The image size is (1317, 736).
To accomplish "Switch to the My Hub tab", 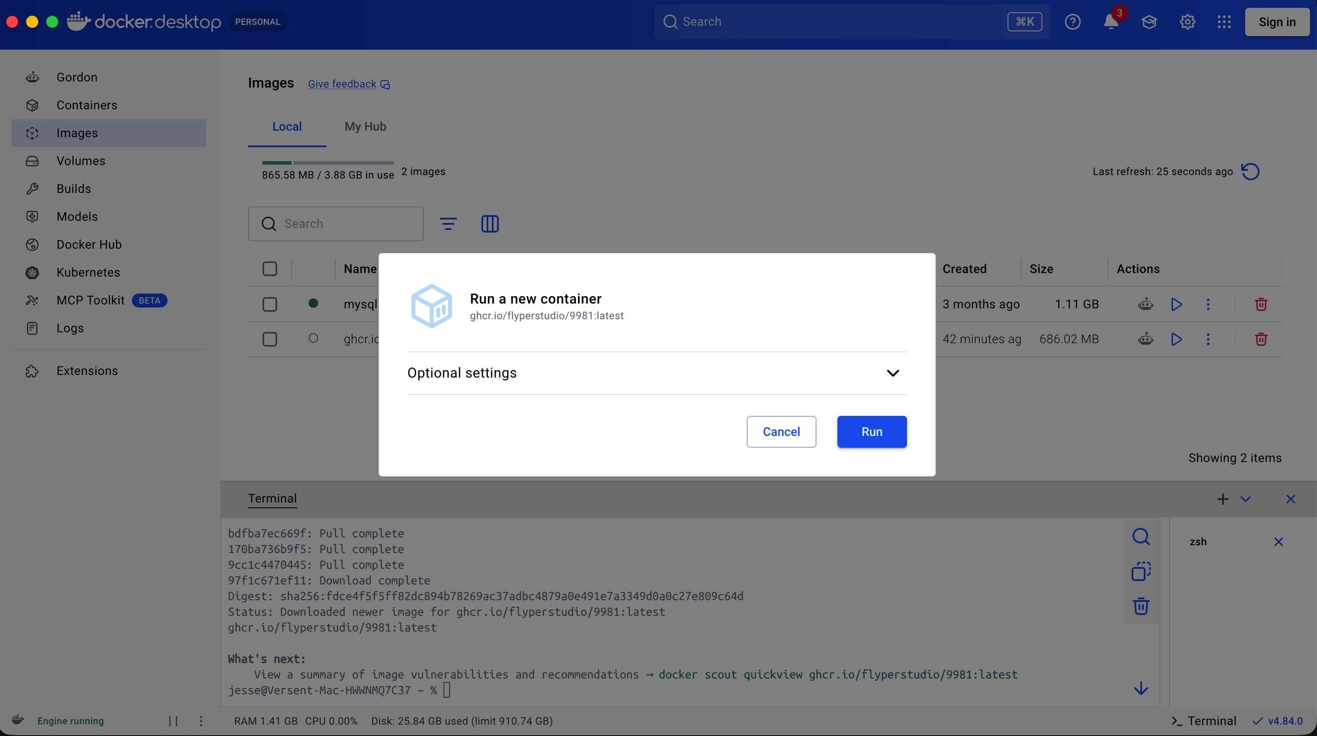I will pos(365,127).
